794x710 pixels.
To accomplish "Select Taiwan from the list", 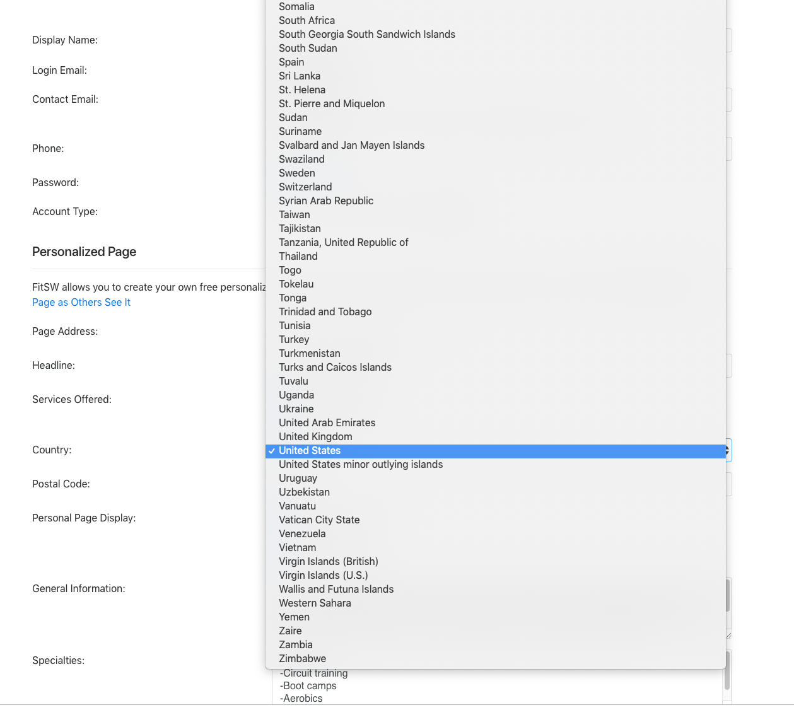I will (x=496, y=215).
